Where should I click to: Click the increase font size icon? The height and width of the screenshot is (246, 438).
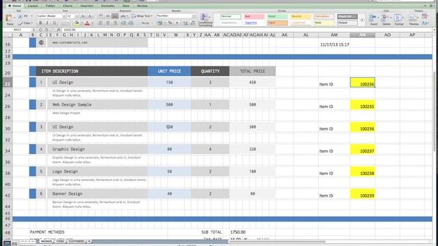click(x=83, y=16)
